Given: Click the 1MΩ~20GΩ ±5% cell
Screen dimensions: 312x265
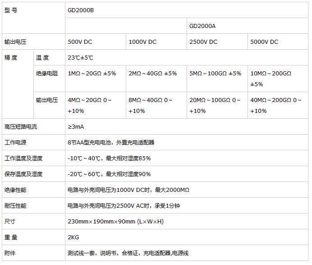Looking at the screenshot, I should coord(96,79).
